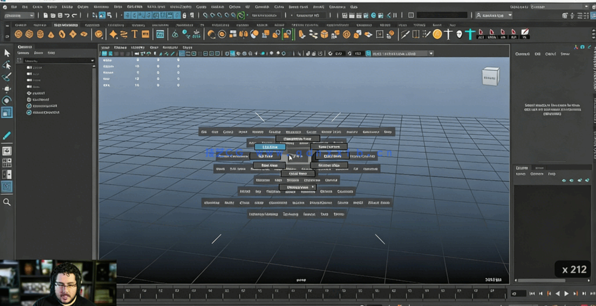Switch to the highlighted shelf tab
The width and height of the screenshot is (596, 306).
[66, 25]
